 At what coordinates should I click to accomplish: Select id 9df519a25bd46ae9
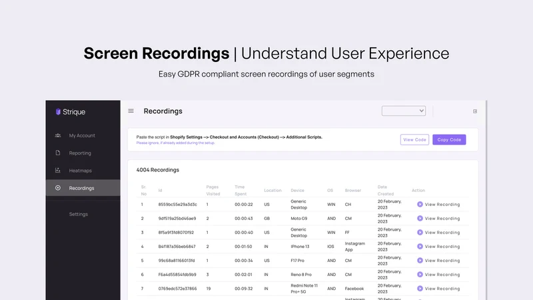(x=177, y=219)
